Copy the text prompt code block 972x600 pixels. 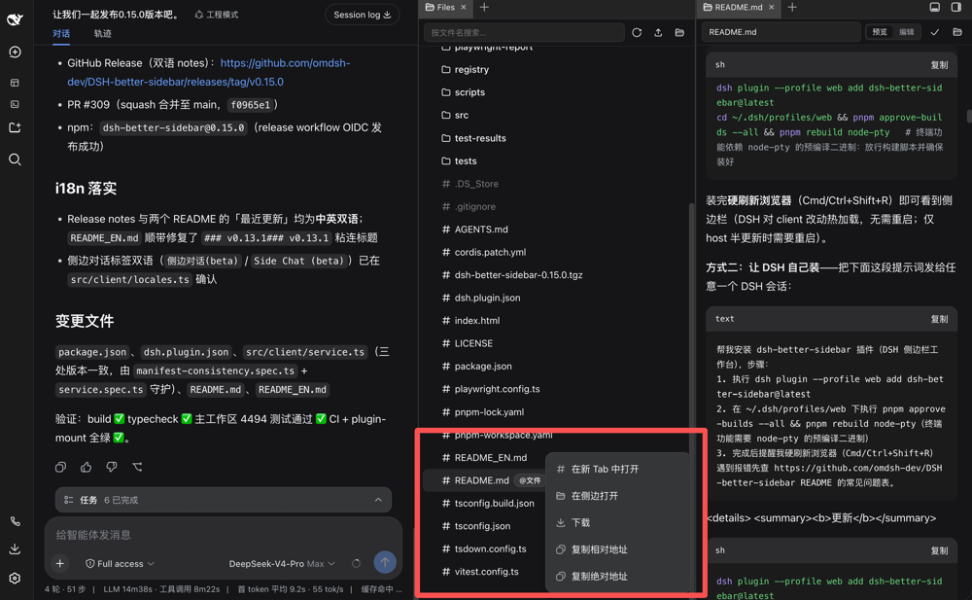(x=939, y=319)
